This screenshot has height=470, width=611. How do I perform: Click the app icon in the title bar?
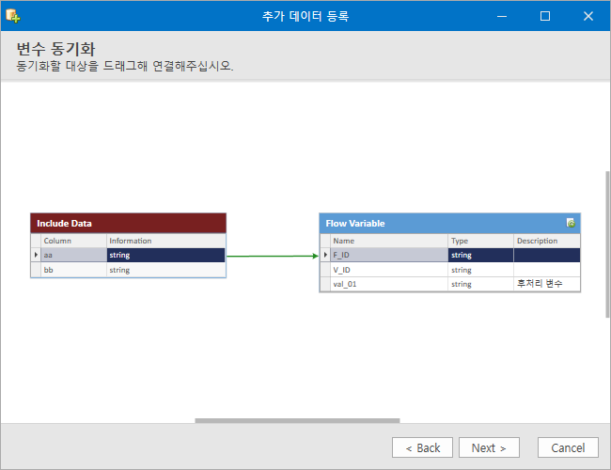[x=13, y=16]
